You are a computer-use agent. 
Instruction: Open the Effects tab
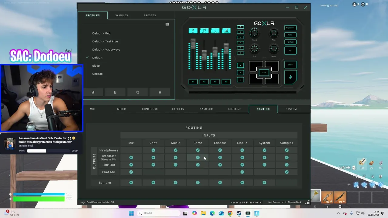coord(178,109)
